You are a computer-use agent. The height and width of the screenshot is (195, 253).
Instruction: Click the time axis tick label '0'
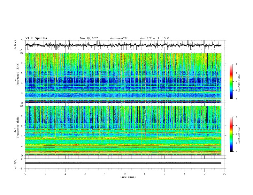coord(25,174)
